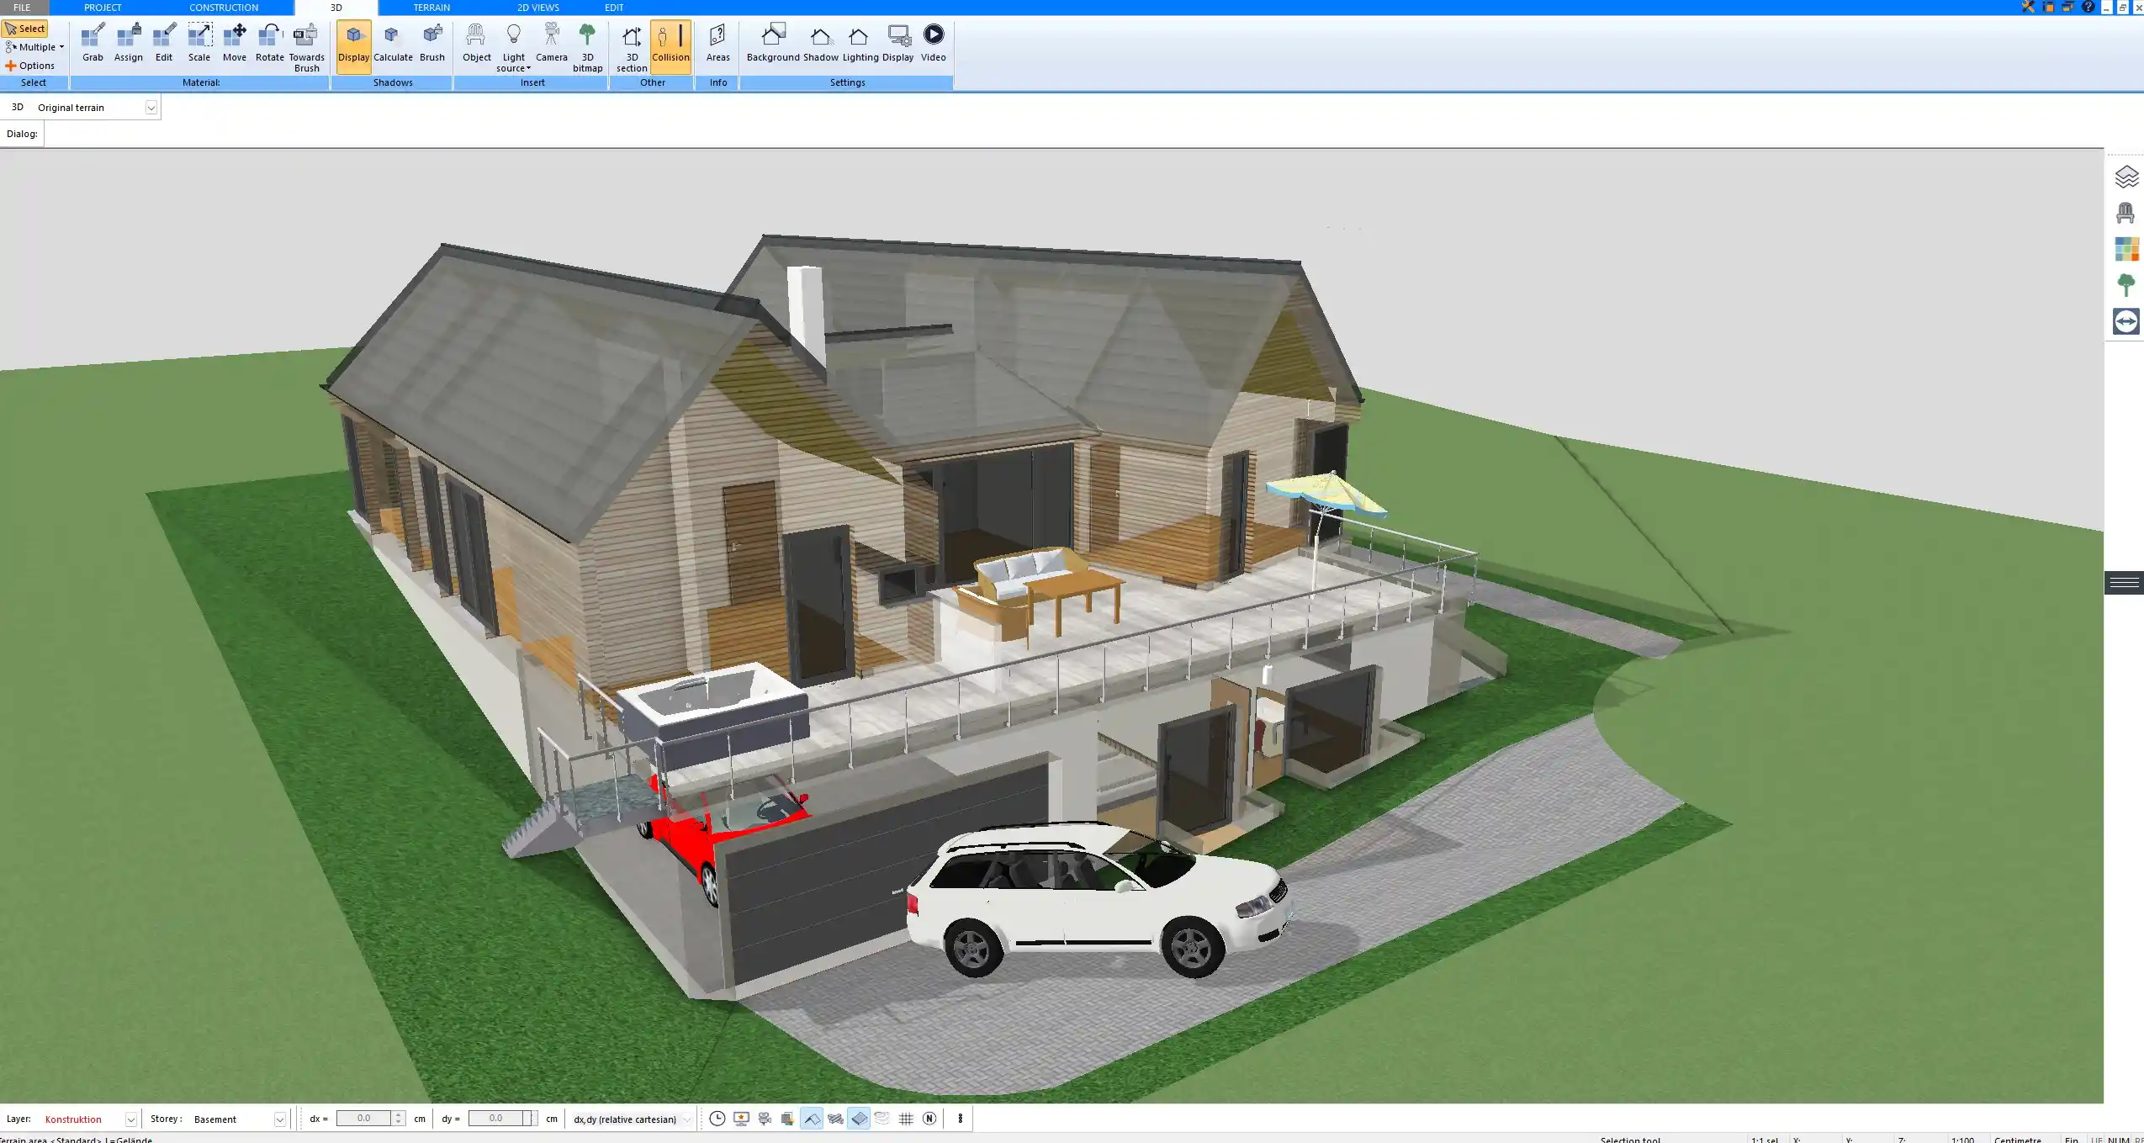
Task: Open the bottom toolbar overflow dots
Action: [x=960, y=1119]
